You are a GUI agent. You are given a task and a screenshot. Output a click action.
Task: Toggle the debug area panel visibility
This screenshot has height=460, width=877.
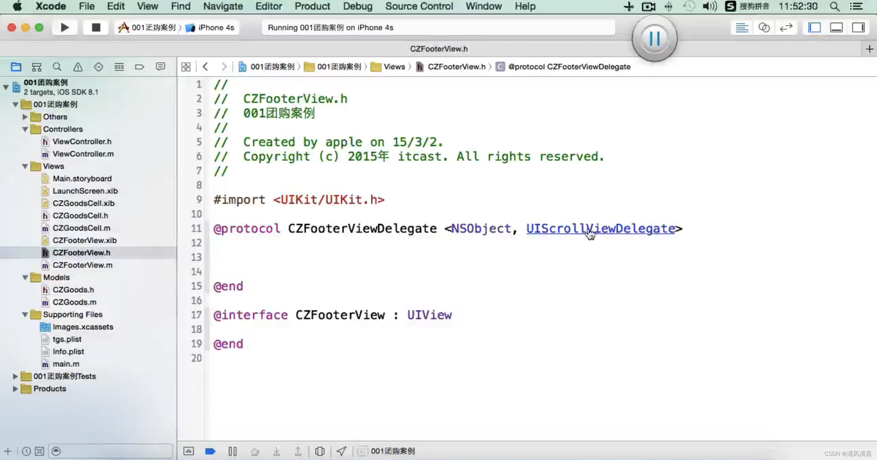(x=837, y=27)
